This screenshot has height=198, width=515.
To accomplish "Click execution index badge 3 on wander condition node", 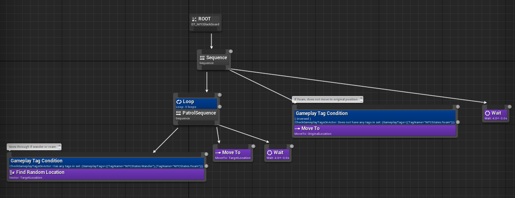I will click(x=206, y=154).
